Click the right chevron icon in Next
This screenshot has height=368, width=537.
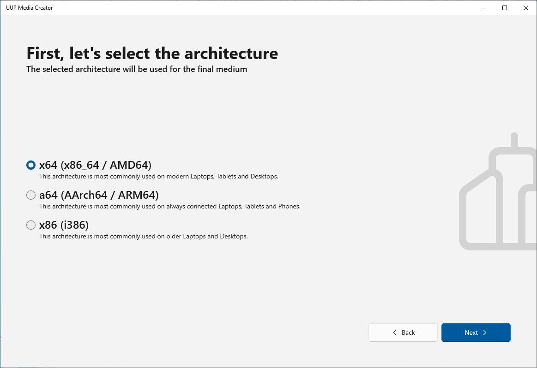coord(485,332)
